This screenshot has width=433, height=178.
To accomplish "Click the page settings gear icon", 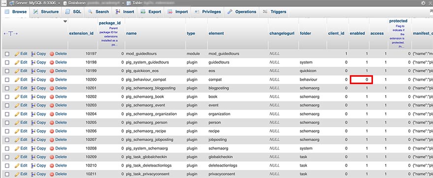I will click(423, 3).
